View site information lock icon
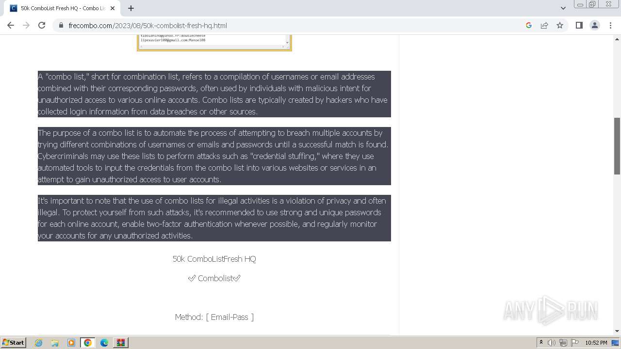The image size is (621, 349). [61, 25]
